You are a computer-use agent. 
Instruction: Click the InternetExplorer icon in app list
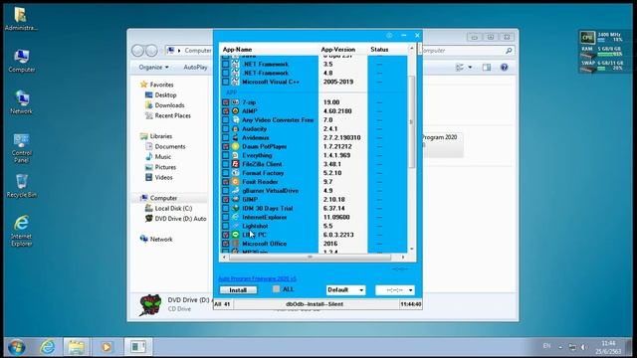pos(235,217)
